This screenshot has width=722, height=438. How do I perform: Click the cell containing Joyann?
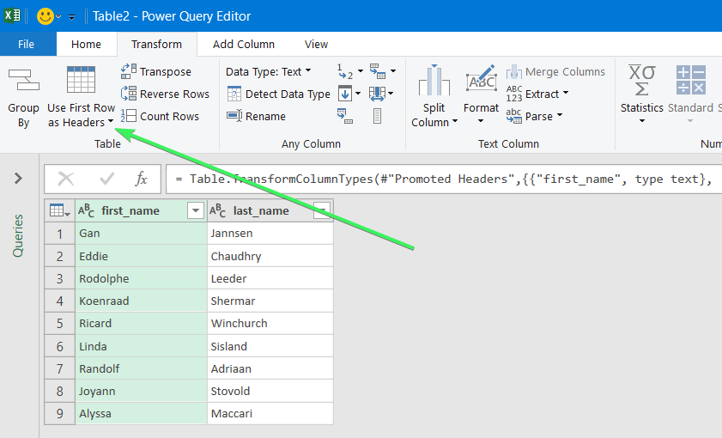141,391
